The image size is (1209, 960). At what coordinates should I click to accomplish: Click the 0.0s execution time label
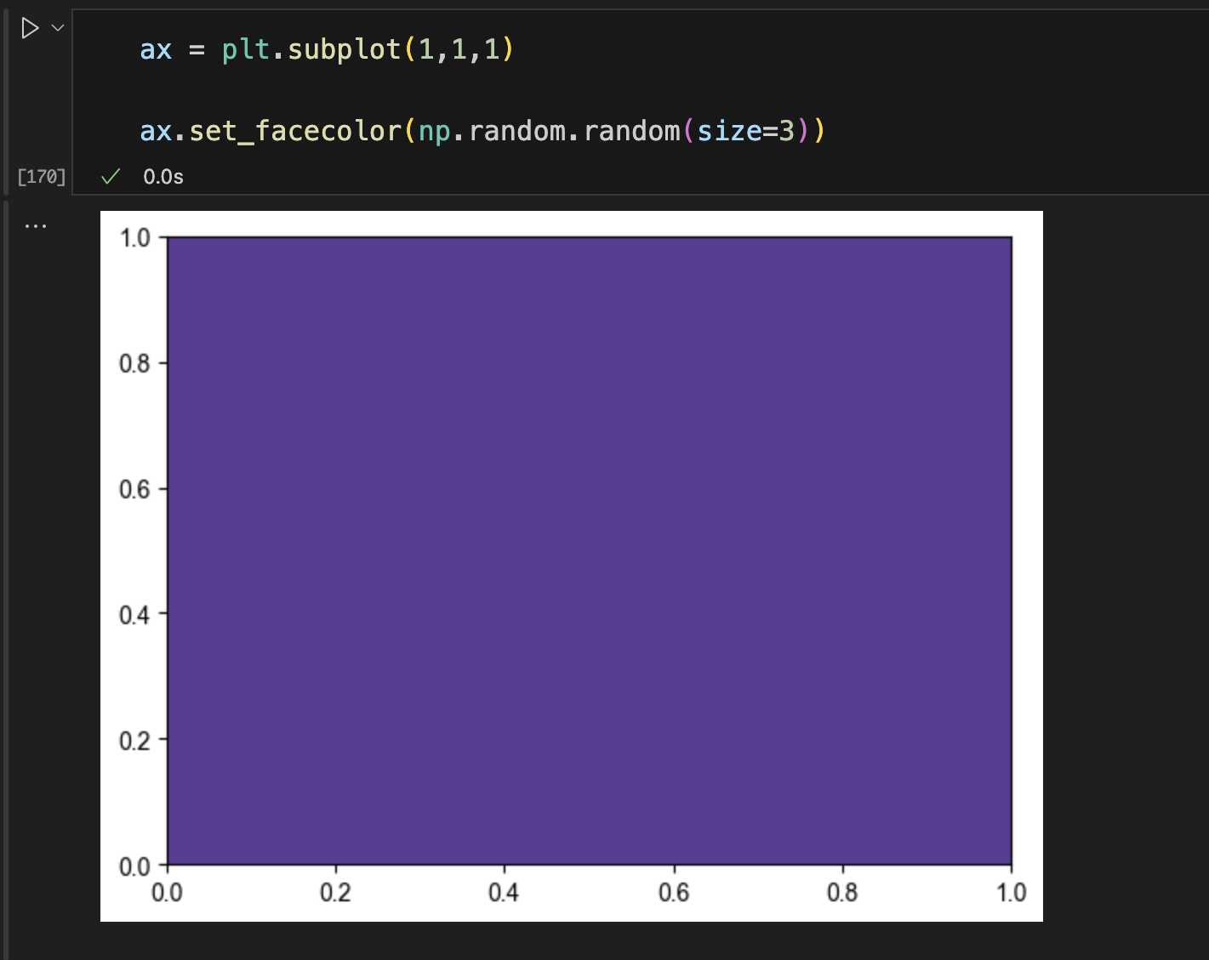[x=163, y=177]
